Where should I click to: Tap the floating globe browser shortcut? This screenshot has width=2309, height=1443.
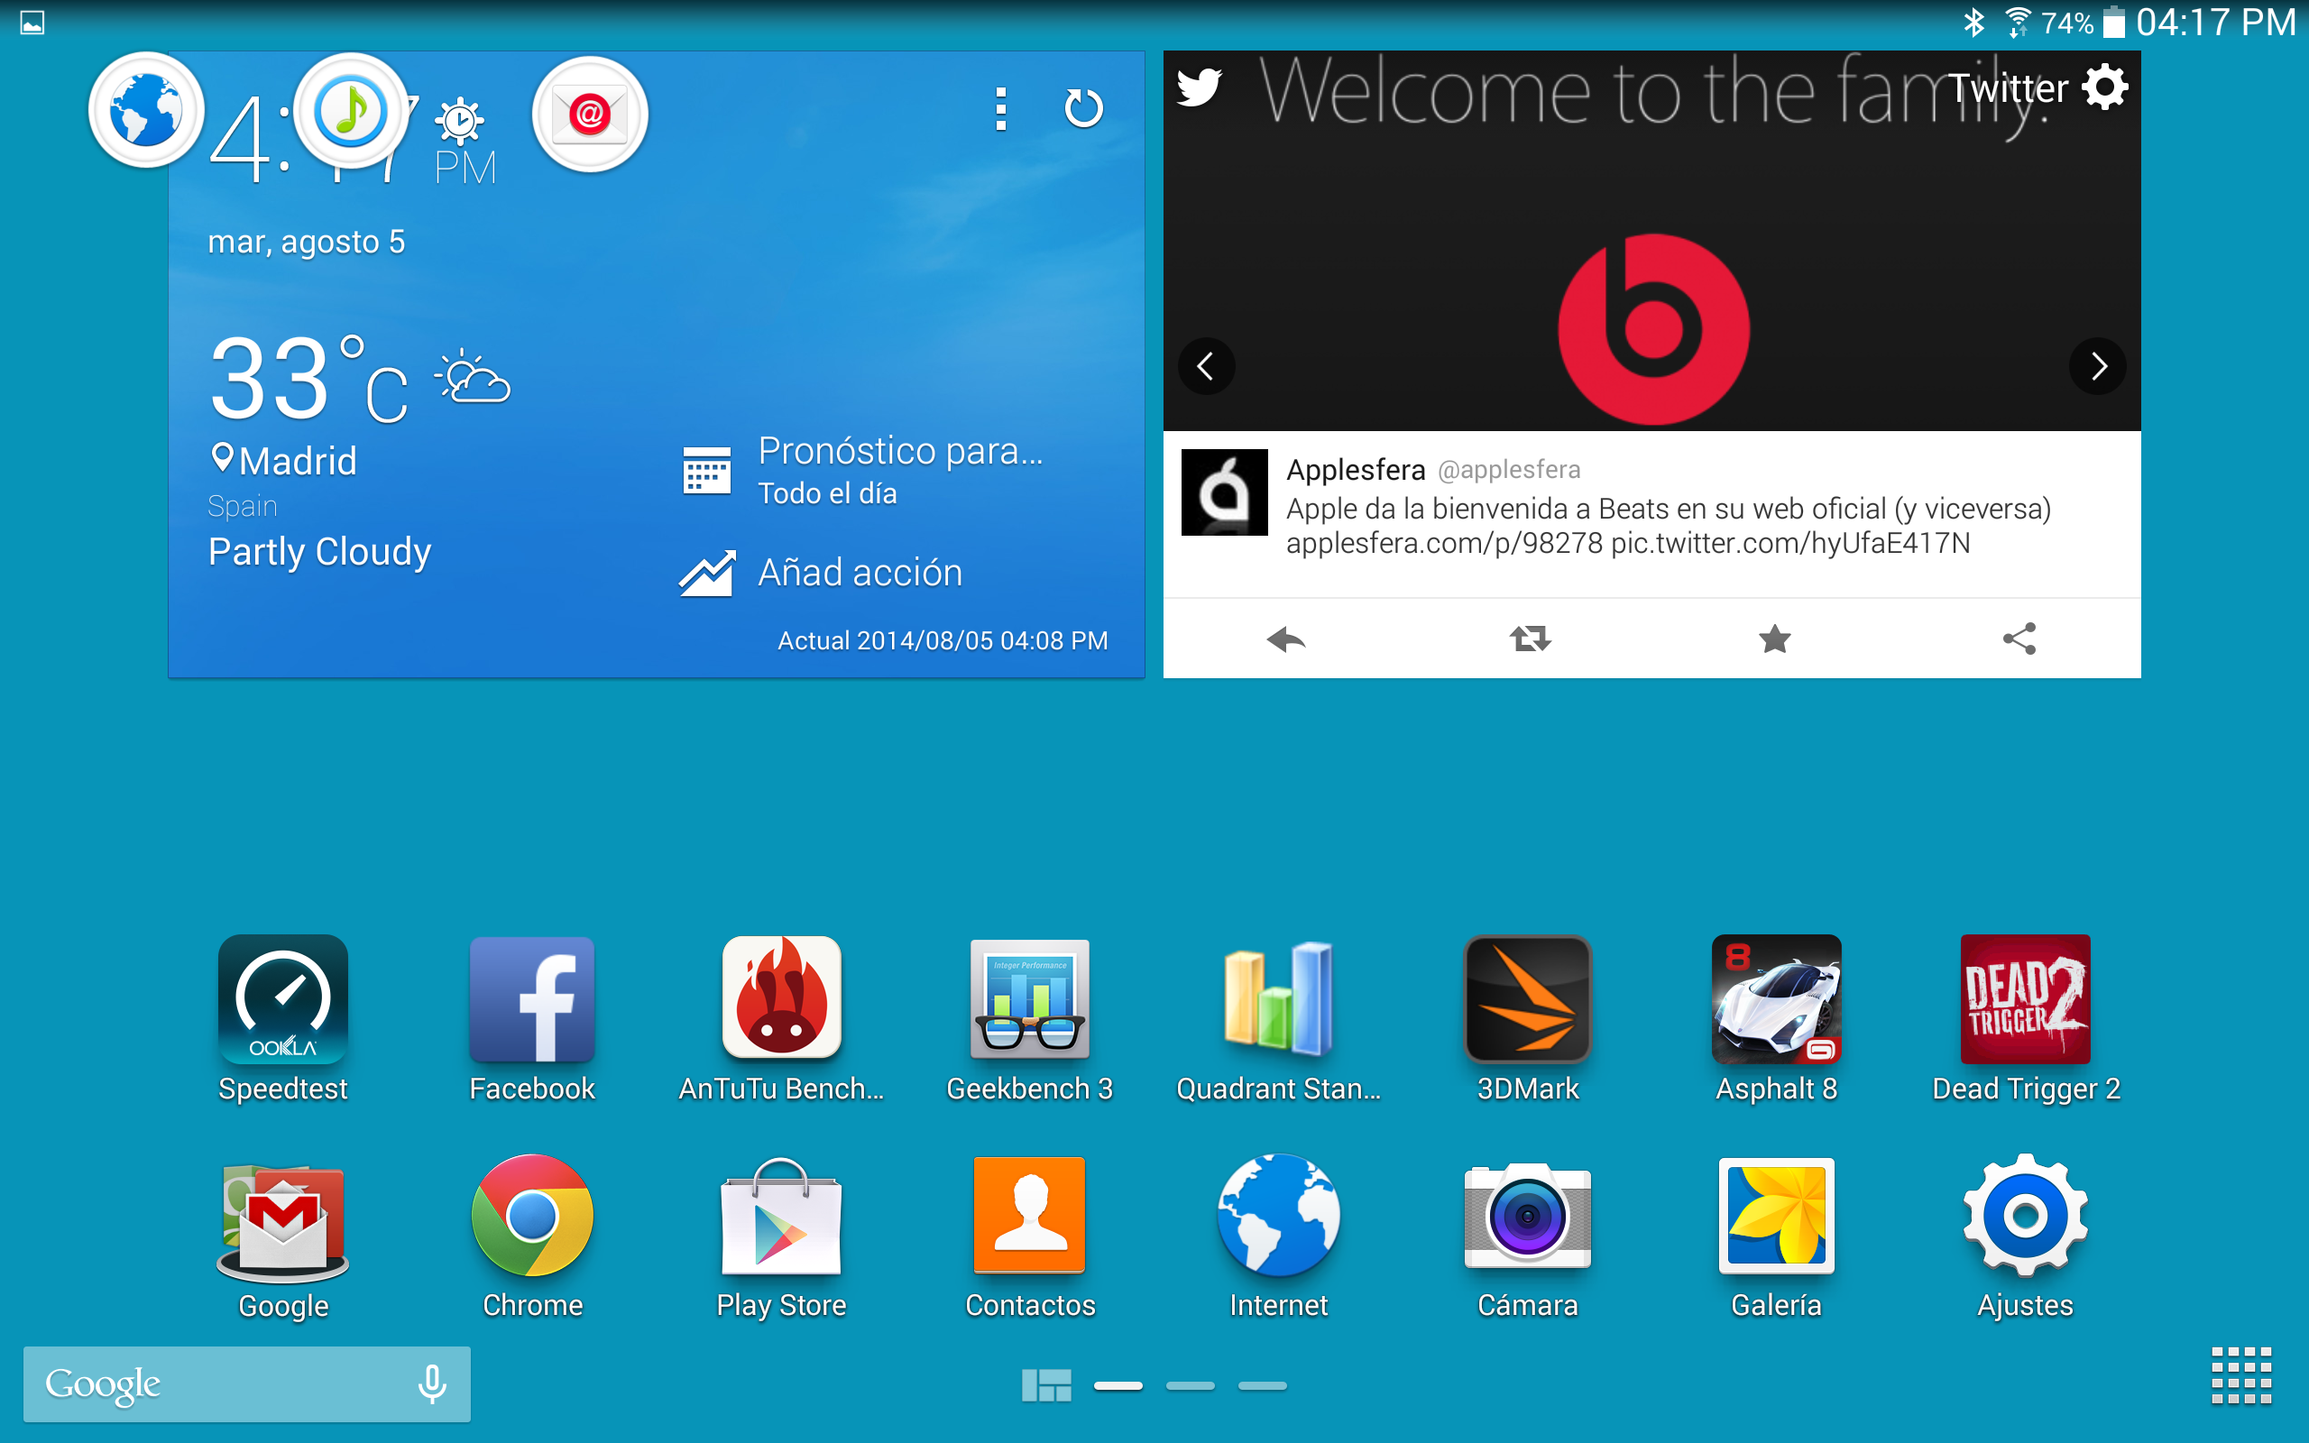pyautogui.click(x=146, y=110)
